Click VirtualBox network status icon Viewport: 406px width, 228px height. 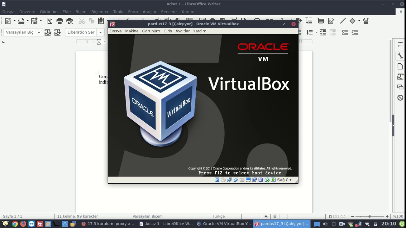pos(229,180)
